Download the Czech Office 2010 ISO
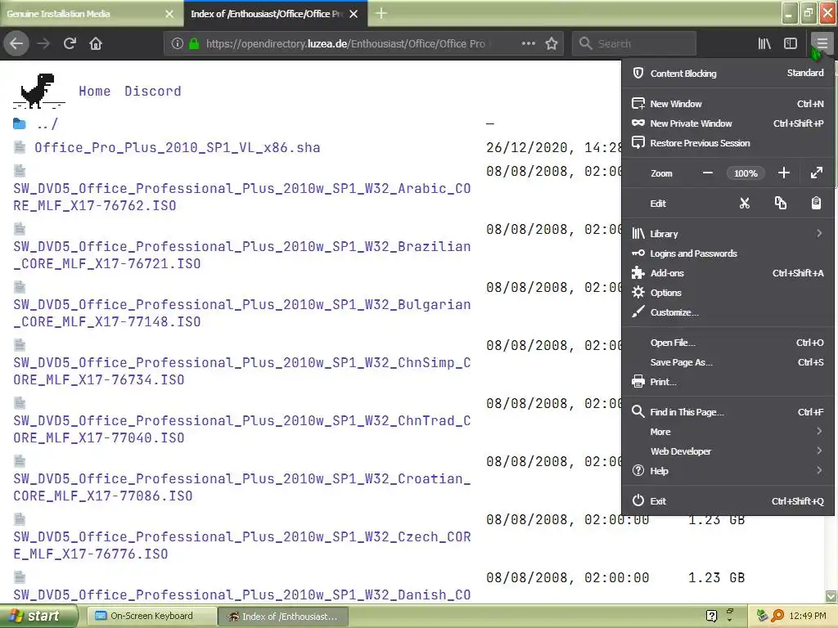 (x=242, y=545)
